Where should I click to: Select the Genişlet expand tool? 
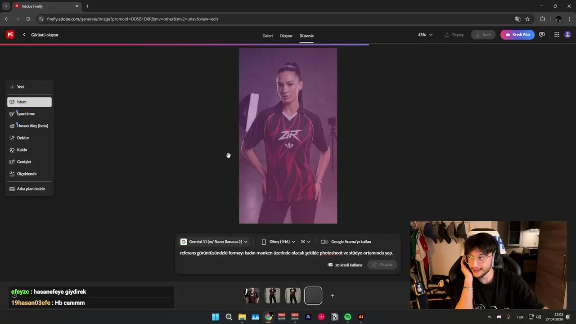click(x=29, y=162)
